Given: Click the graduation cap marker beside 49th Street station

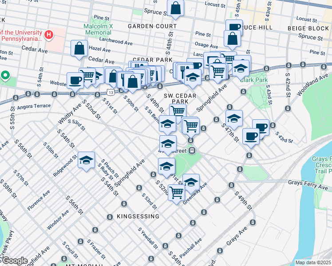Looking at the screenshot, I should tap(168, 144).
